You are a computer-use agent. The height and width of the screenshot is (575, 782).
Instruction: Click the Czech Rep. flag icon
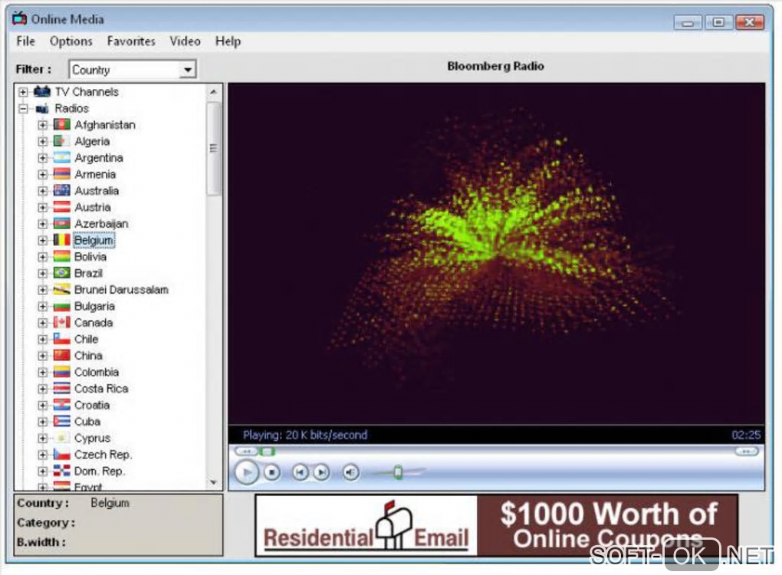tap(62, 455)
